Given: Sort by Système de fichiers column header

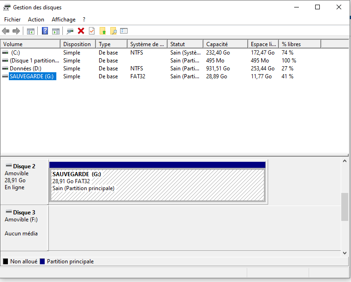Looking at the screenshot, I should click(147, 44).
